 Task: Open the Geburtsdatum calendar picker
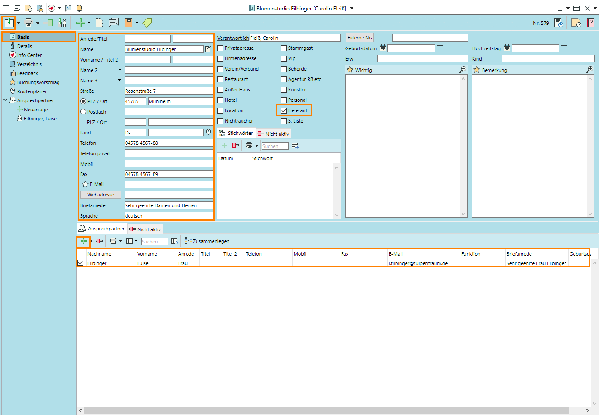[383, 48]
